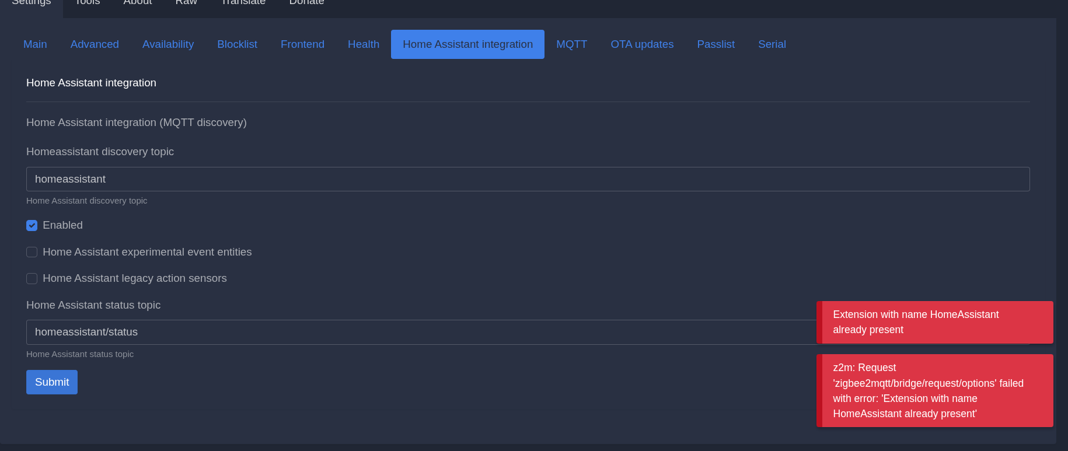
Task: Click the 'Home Assistant status topic' label
Action: pyautogui.click(x=93, y=305)
